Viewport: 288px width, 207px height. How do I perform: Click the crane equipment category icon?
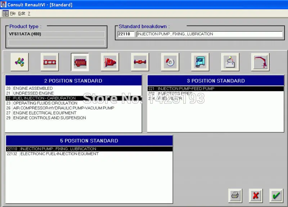260,62
